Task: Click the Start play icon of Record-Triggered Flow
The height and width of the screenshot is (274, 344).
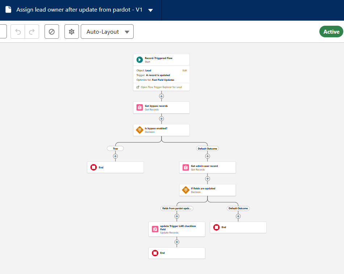Action: (x=139, y=60)
